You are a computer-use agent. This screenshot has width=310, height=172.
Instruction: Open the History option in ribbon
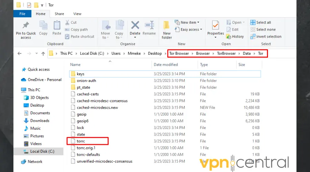[235, 36]
